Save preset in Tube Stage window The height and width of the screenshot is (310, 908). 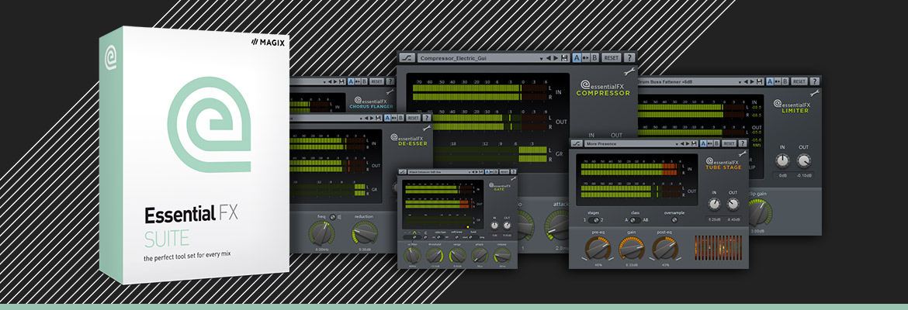[x=694, y=143]
